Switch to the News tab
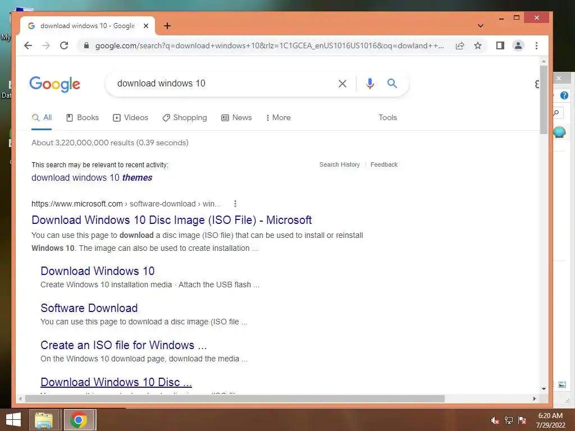 (236, 118)
